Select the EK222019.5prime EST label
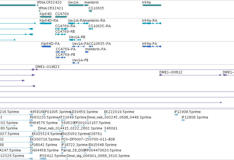234x160 pixels. click(x=119, y=112)
